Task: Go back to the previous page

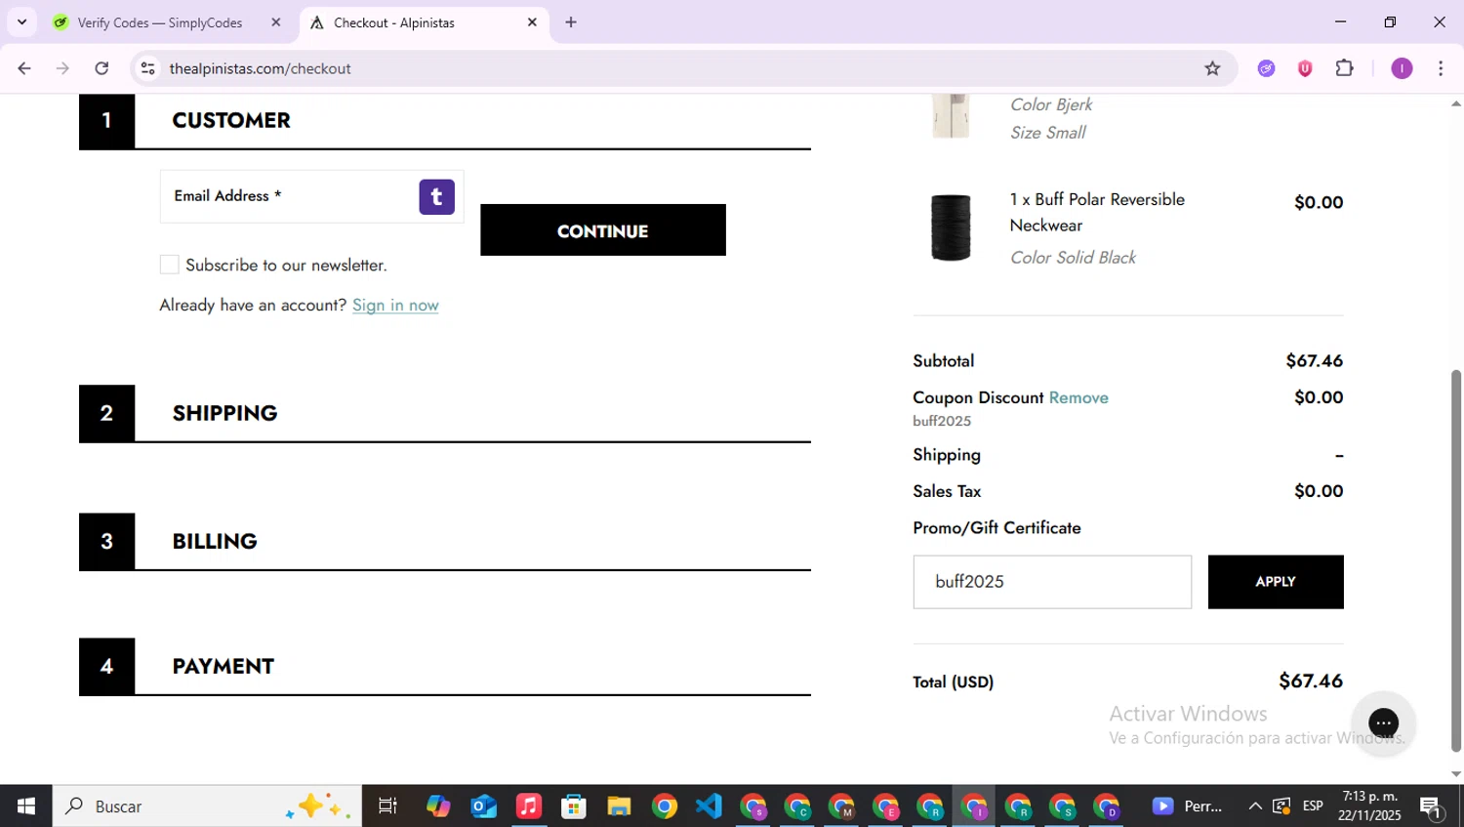Action: (24, 68)
